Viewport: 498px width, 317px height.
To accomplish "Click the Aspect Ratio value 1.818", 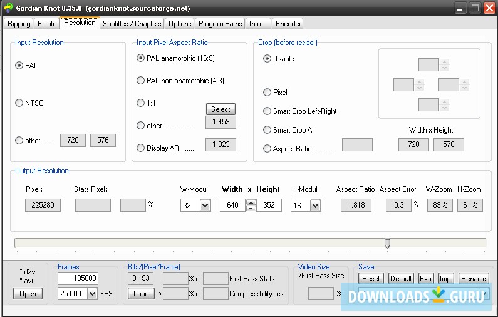I will (x=356, y=205).
